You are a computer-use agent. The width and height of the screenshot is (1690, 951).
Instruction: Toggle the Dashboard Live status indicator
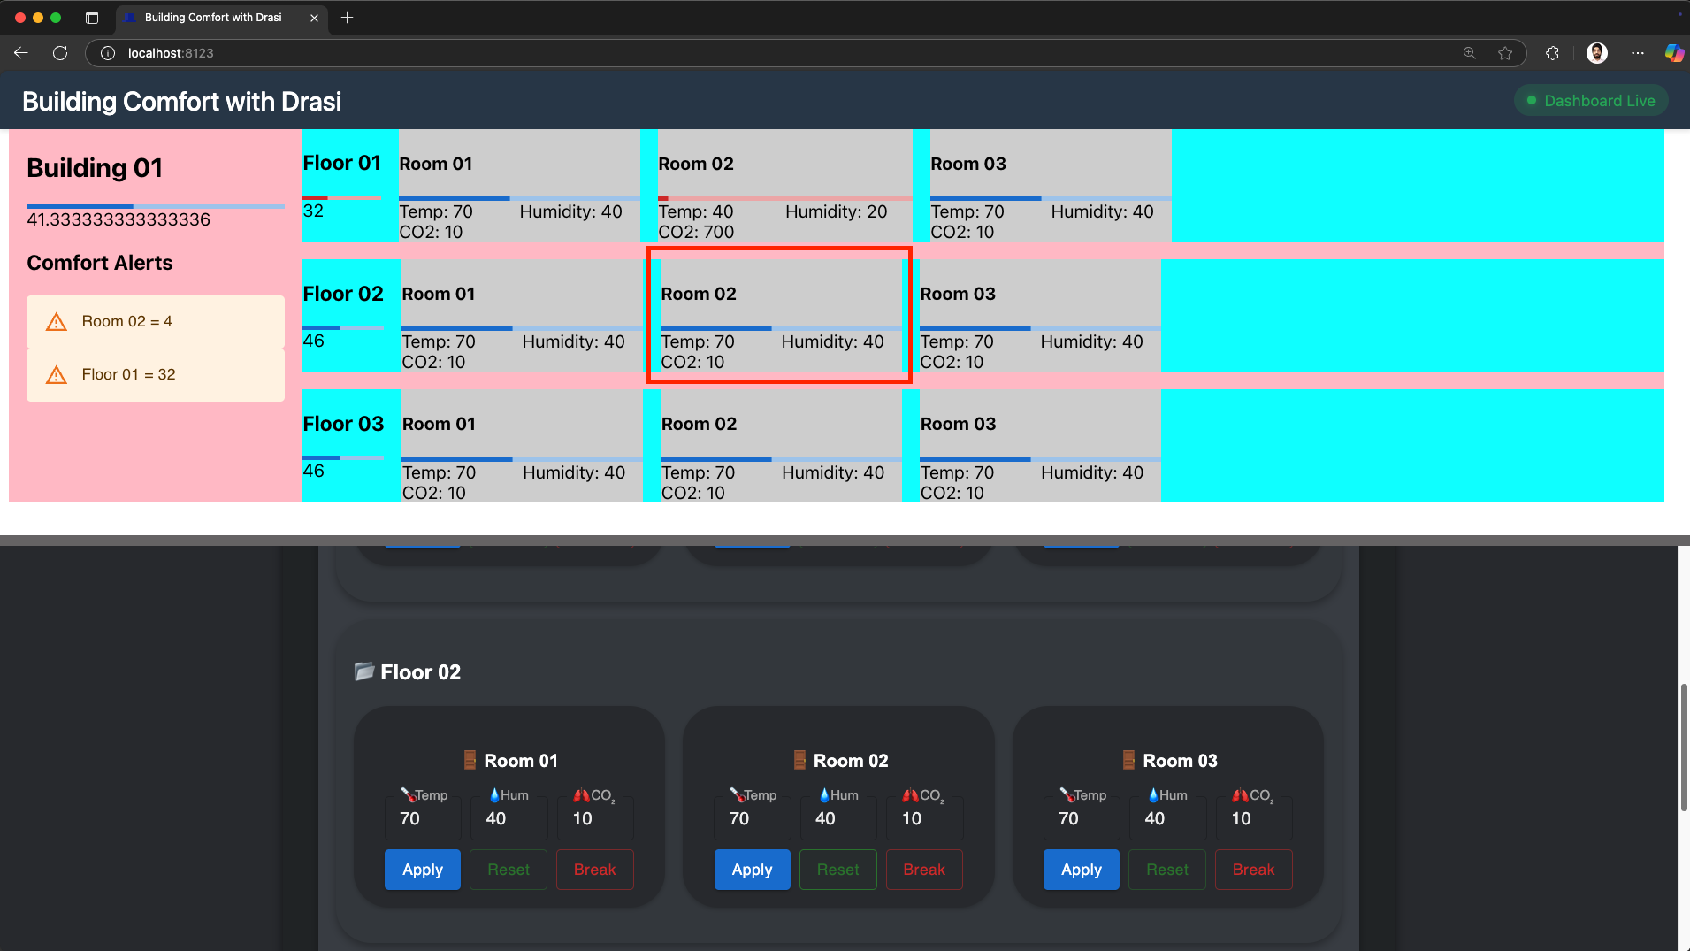1589,100
